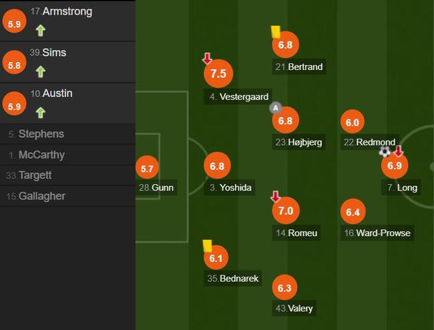
Task: Click Yoshida's 6.8 rating circle
Action: pyautogui.click(x=217, y=167)
